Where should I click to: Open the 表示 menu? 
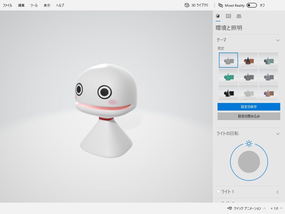[47, 5]
